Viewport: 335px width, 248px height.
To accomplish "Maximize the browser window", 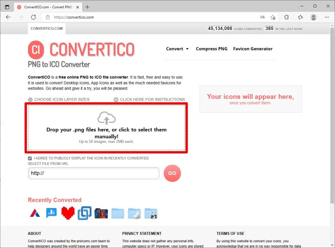I will [315, 6].
